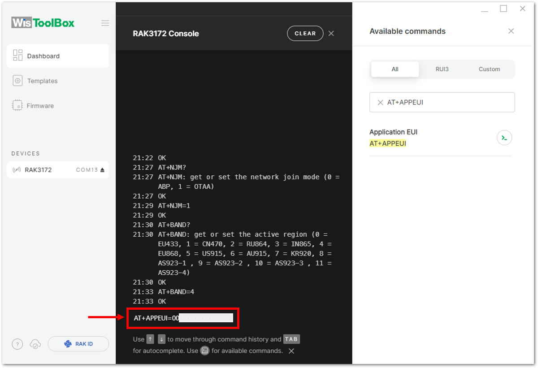
Task: Switch to the All commands tab
Action: (395, 69)
